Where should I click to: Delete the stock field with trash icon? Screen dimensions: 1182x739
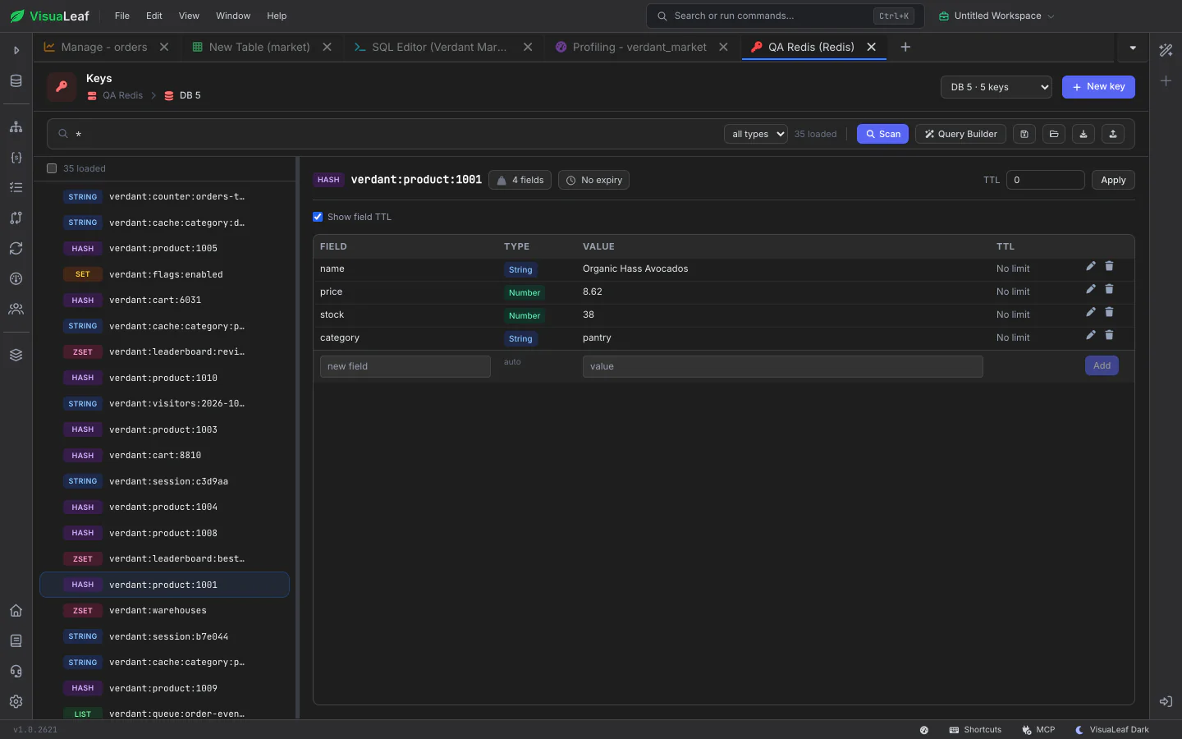(1109, 312)
